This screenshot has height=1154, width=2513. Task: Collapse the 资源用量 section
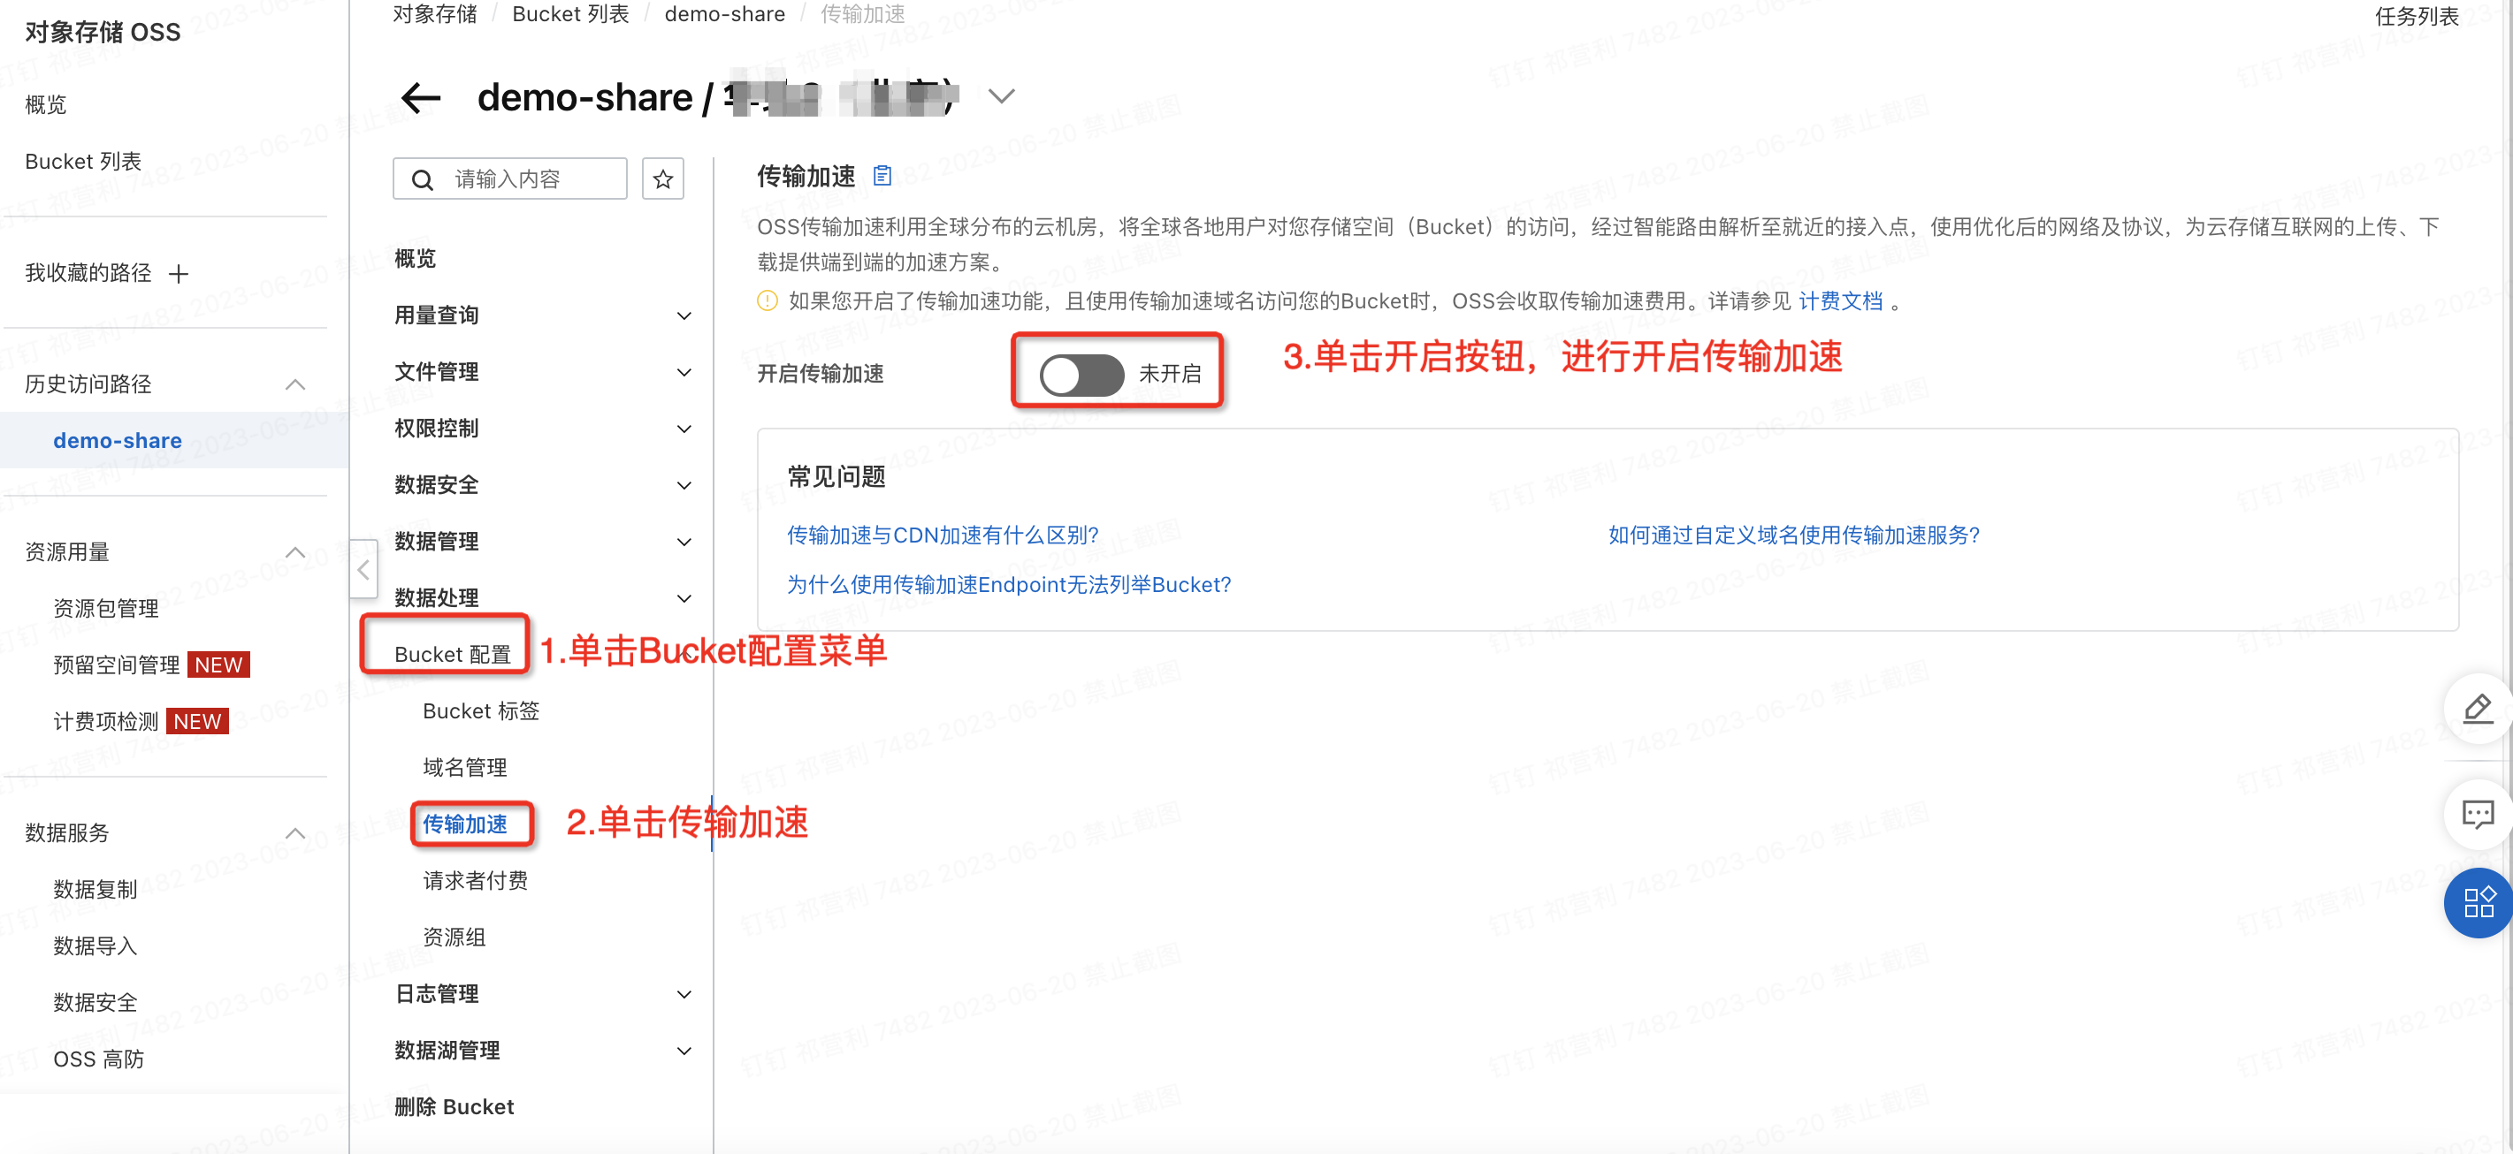tap(294, 552)
